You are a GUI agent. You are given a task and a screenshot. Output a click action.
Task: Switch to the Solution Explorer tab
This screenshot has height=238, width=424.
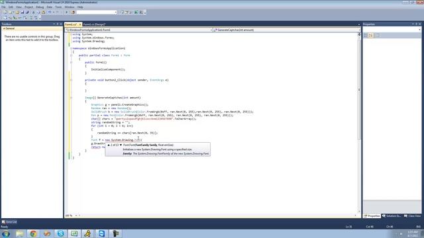pos(392,216)
